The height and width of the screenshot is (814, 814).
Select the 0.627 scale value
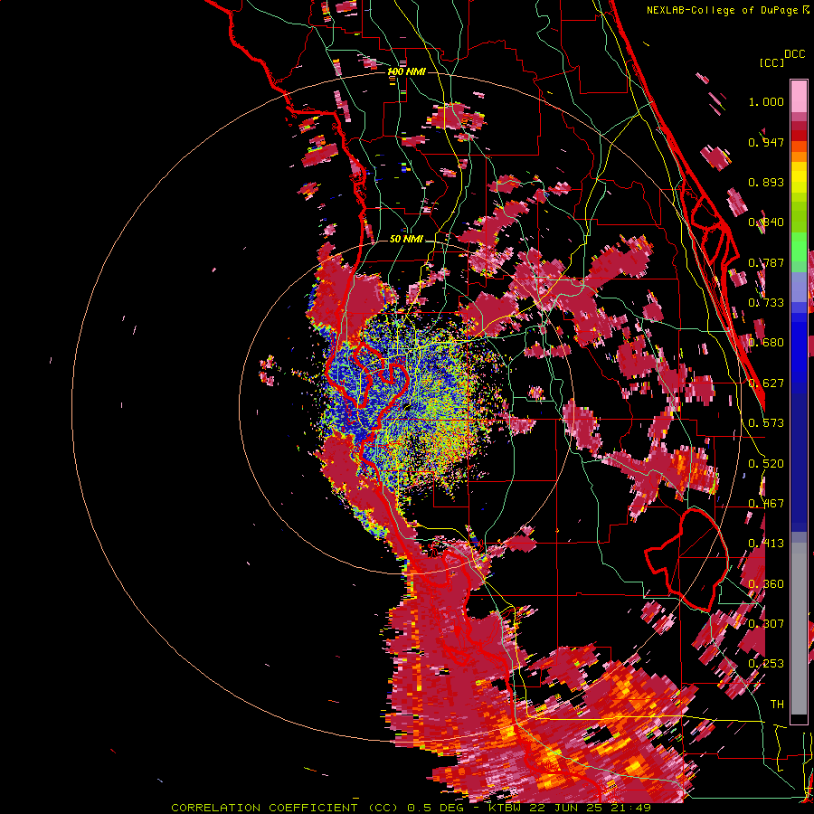click(766, 383)
